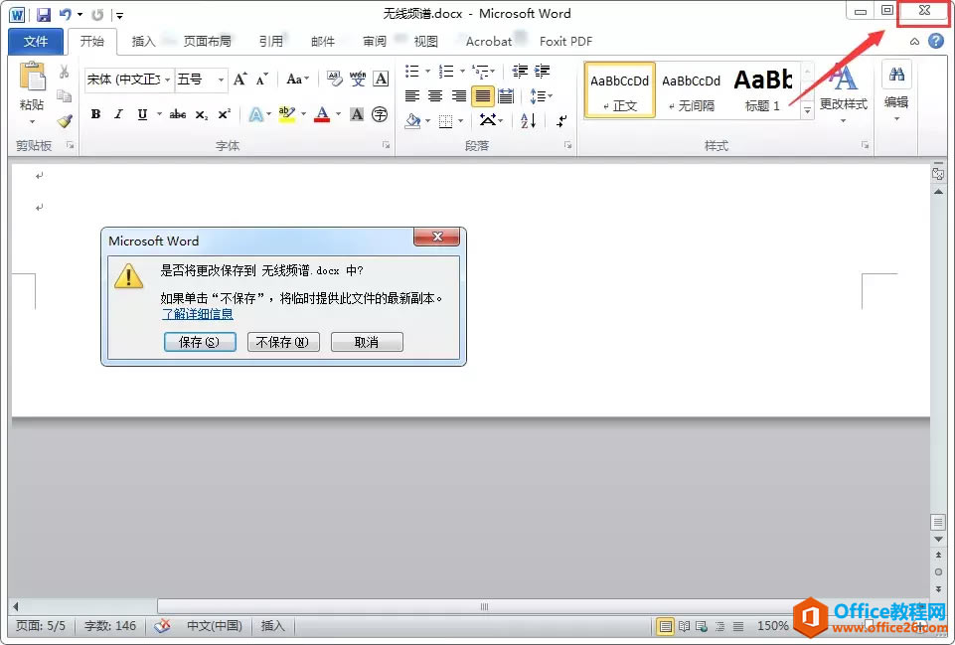Image resolution: width=955 pixels, height=645 pixels.
Task: Switch to the Foxit PDF tab
Action: [x=565, y=42]
